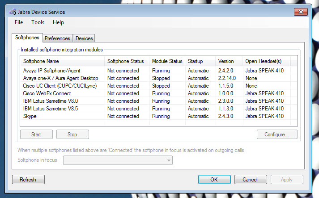The width and height of the screenshot is (319, 198).
Task: Click version 1.1.5.0 cell
Action: pyautogui.click(x=225, y=86)
